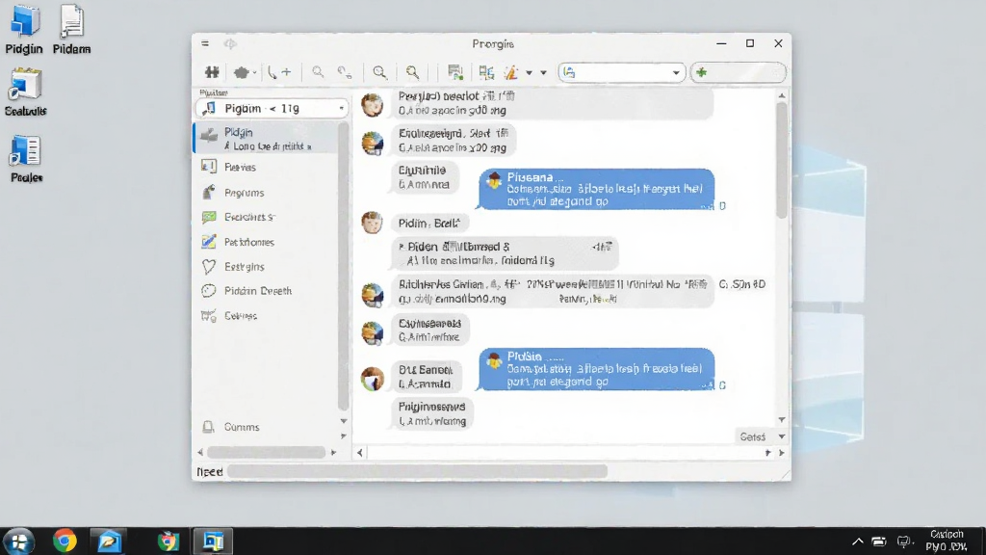The width and height of the screenshot is (986, 555).
Task: Open the toolbar combo box
Action: [x=621, y=72]
